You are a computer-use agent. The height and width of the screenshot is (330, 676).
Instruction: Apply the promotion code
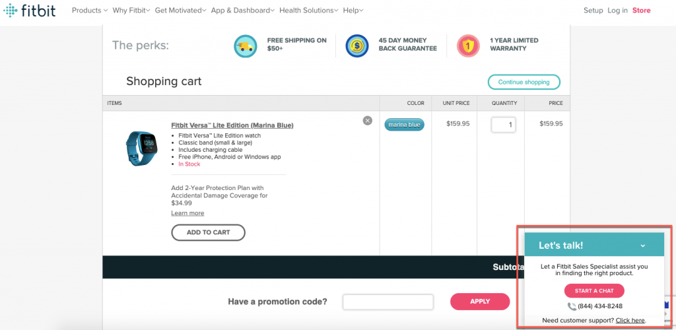coord(480,302)
